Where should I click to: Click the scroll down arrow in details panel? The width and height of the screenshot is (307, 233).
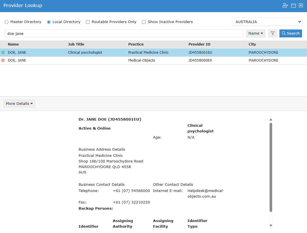[x=271, y=225]
